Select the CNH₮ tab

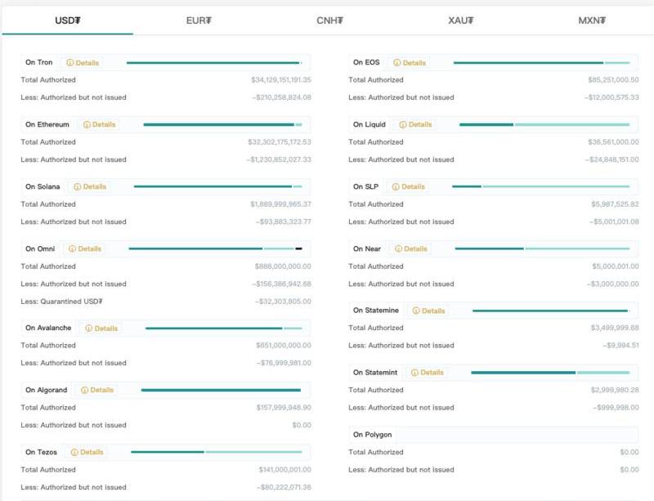[329, 20]
